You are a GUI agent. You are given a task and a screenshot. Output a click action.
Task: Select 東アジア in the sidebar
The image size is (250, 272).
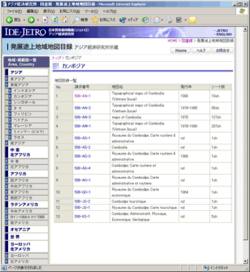[x=26, y=79]
